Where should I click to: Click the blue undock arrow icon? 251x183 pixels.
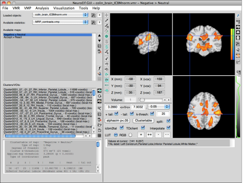click(238, 16)
